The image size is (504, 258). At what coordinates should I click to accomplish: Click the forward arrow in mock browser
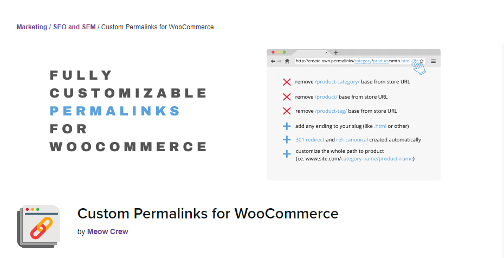coord(279,61)
